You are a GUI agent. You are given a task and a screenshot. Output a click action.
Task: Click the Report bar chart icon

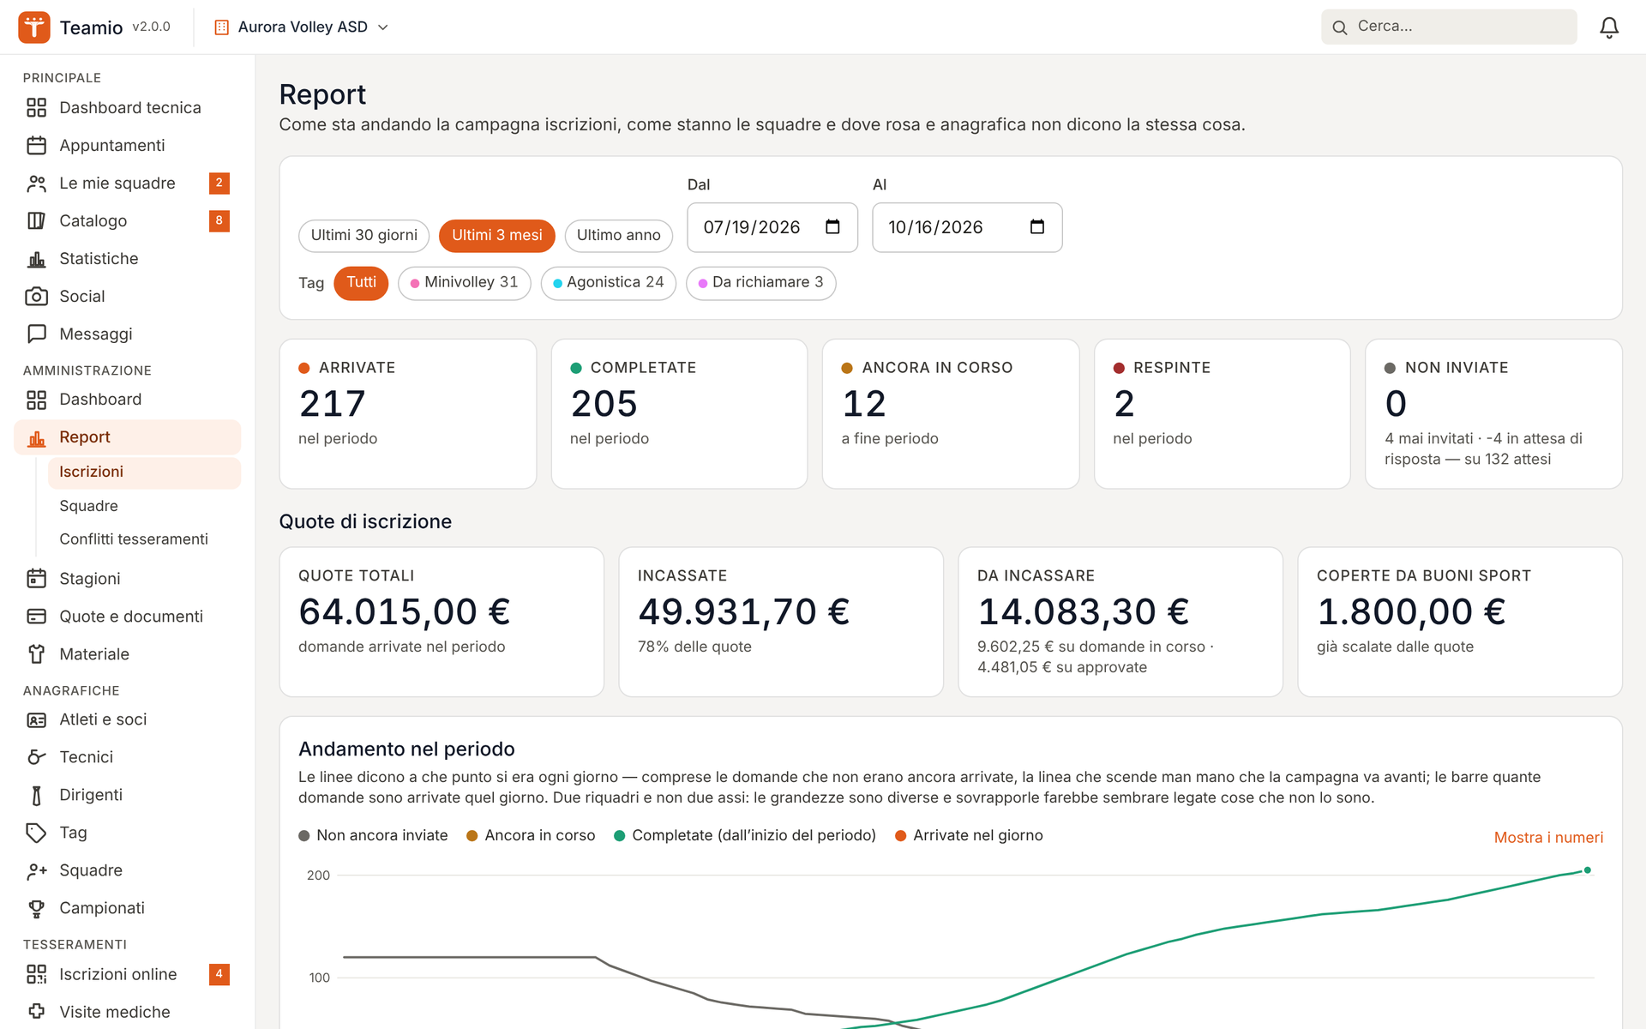point(36,437)
